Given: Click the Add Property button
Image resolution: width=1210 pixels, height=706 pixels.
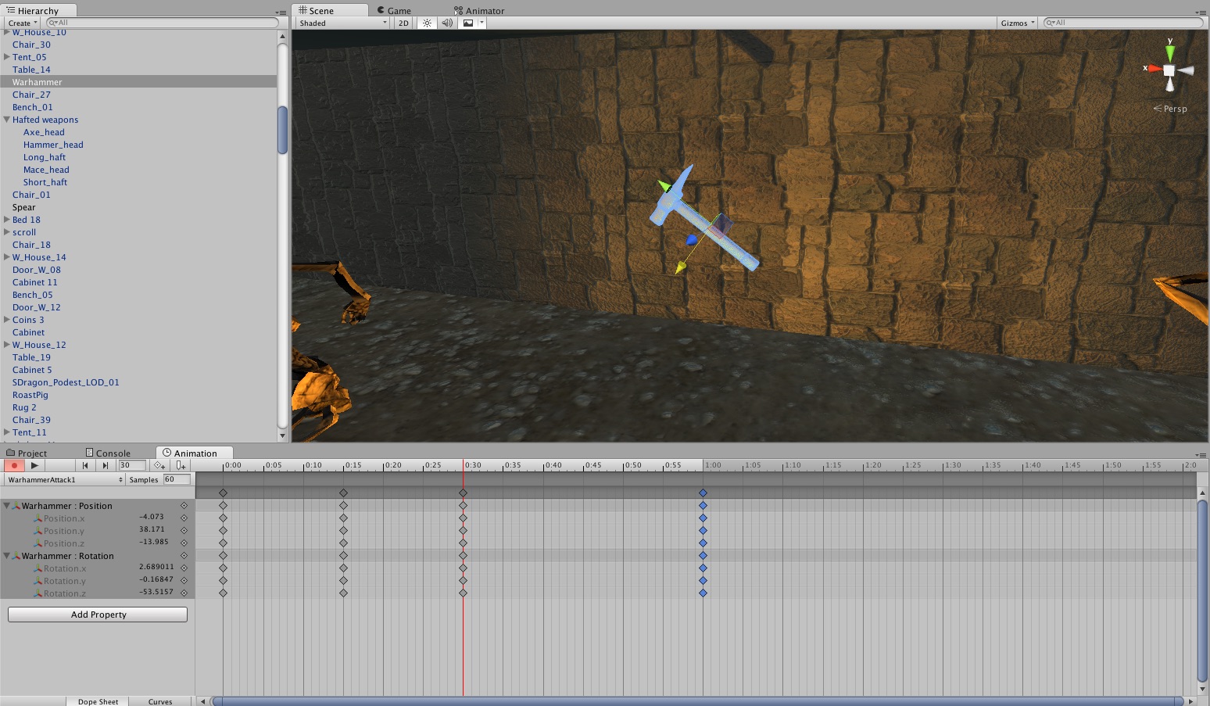Looking at the screenshot, I should [98, 615].
